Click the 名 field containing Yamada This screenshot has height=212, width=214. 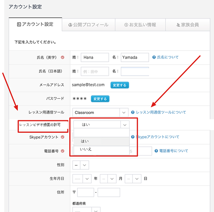tap(134, 57)
